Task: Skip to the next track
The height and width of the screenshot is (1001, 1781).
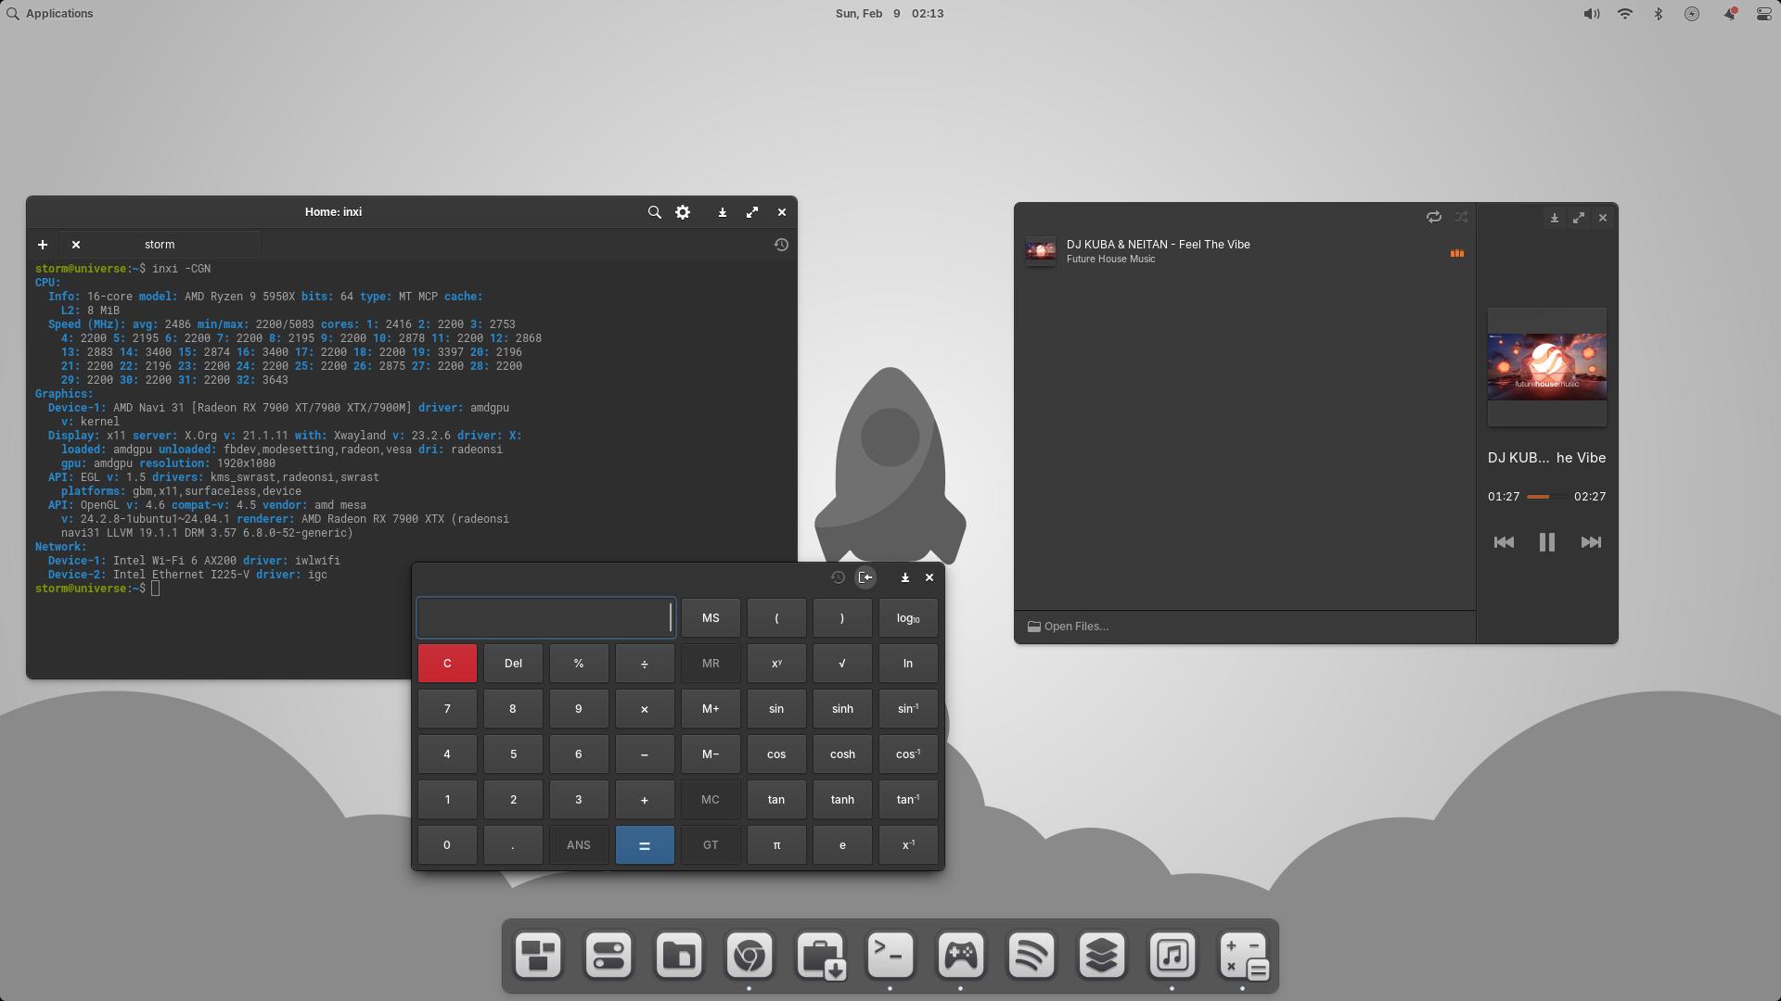Action: click(1590, 542)
